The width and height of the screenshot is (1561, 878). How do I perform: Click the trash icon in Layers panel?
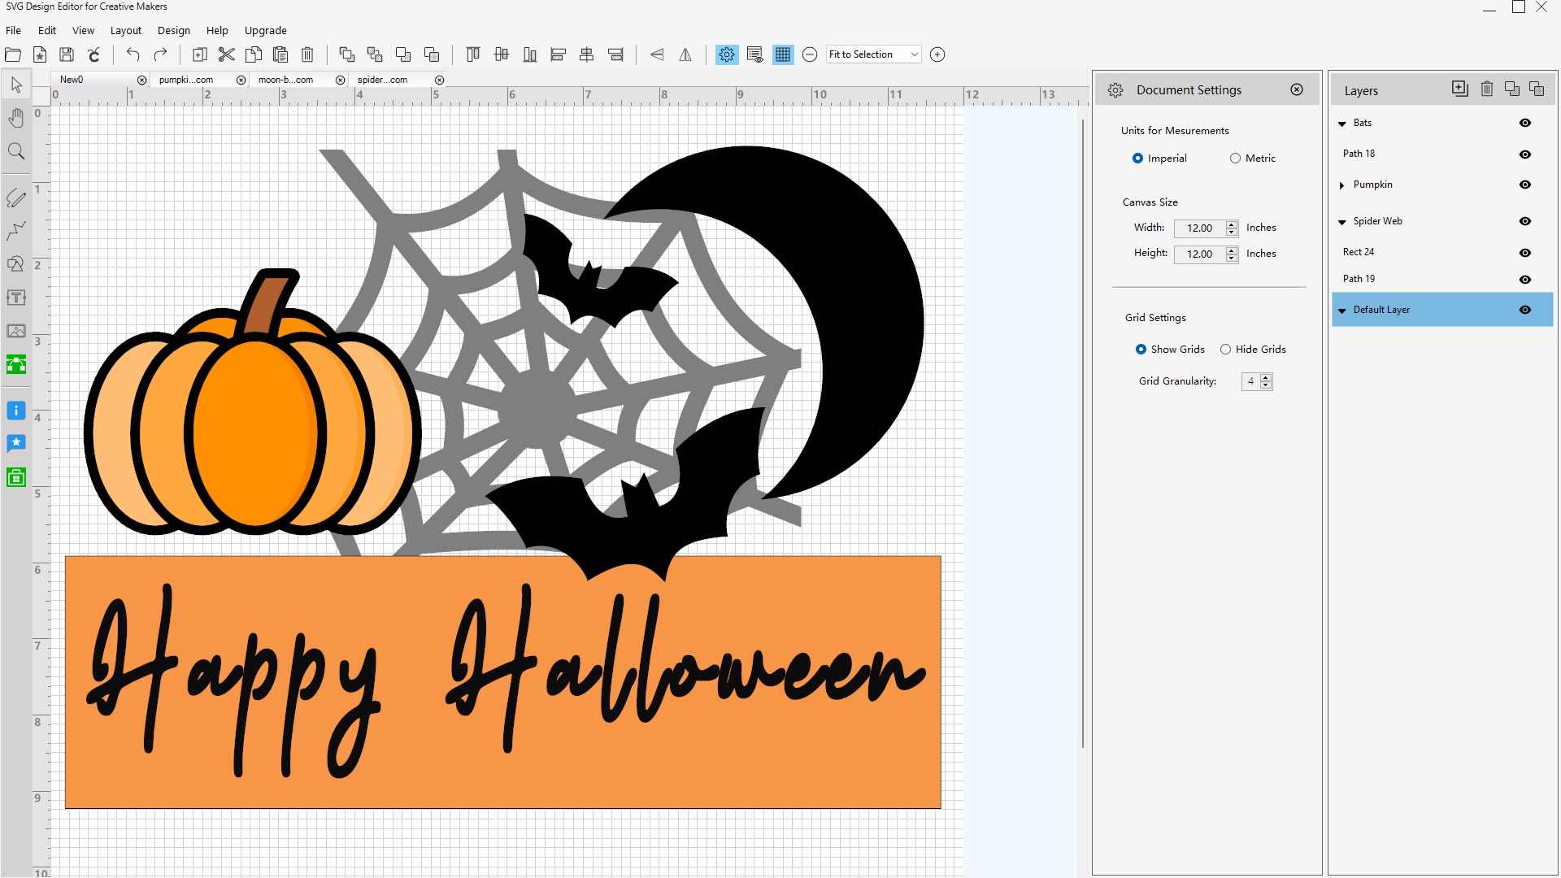[x=1486, y=89]
